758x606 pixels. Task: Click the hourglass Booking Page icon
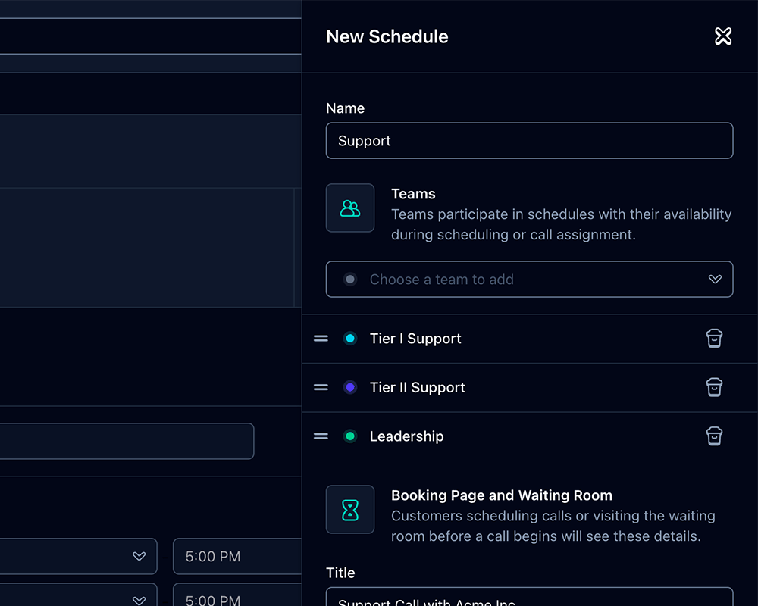click(350, 509)
